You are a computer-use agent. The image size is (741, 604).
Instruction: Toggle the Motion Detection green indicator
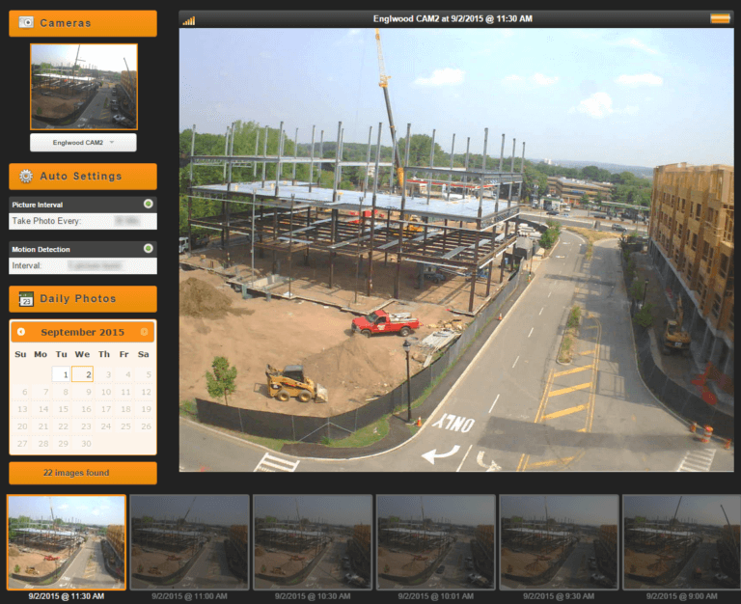148,248
